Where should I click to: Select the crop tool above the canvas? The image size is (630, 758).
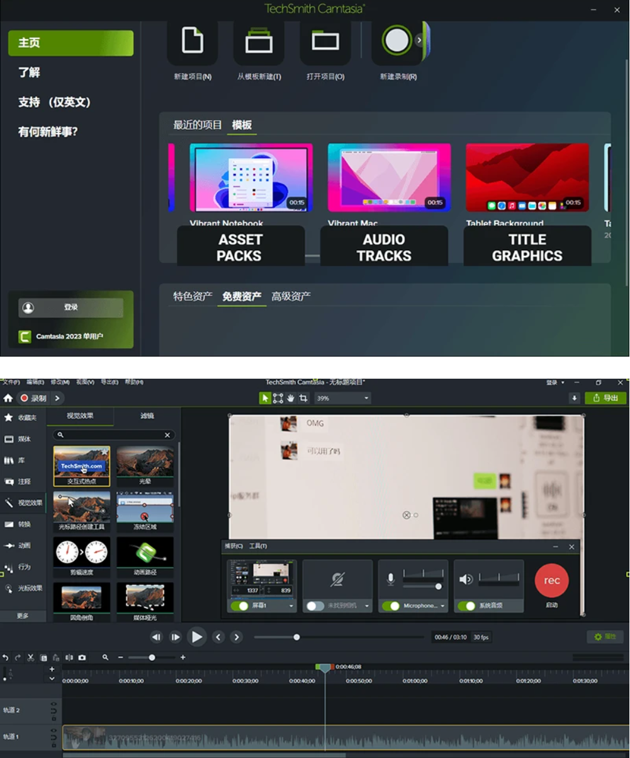click(x=303, y=398)
